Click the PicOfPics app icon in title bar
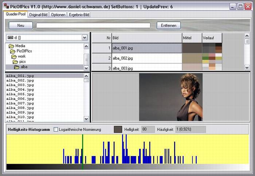The image size is (255, 176). pos(7,6)
